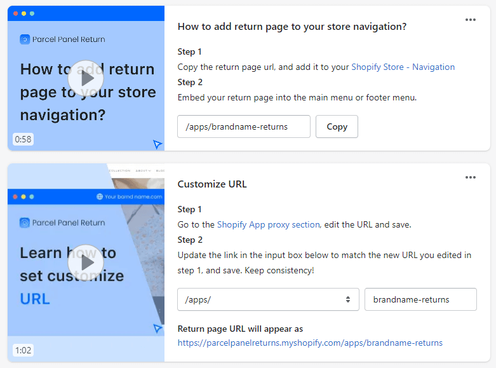Open the parcelpanelreturns.myshopify.com return page link
Screen dimensions: 496x368
click(310, 343)
